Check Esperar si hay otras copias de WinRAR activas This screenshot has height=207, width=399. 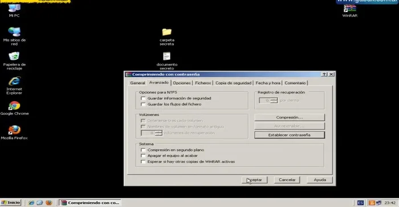coord(143,162)
